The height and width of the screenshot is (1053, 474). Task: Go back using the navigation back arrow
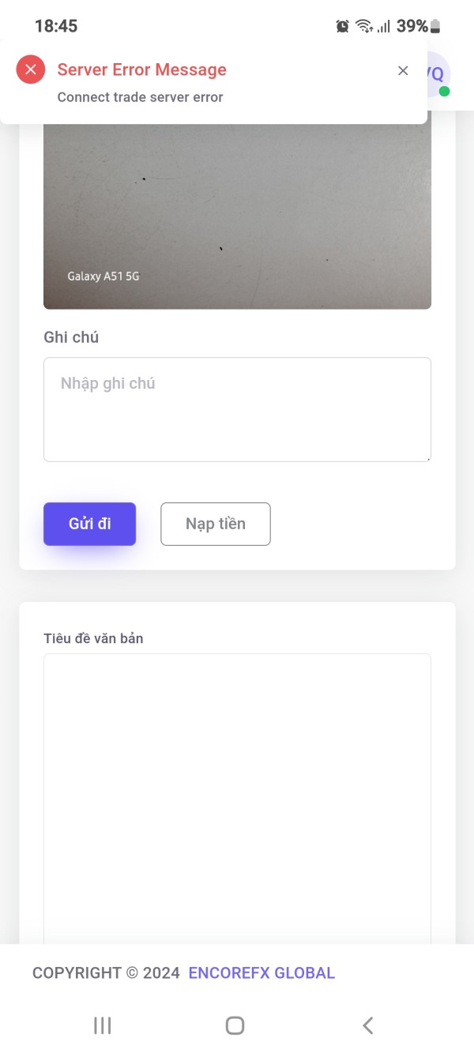click(x=367, y=1025)
